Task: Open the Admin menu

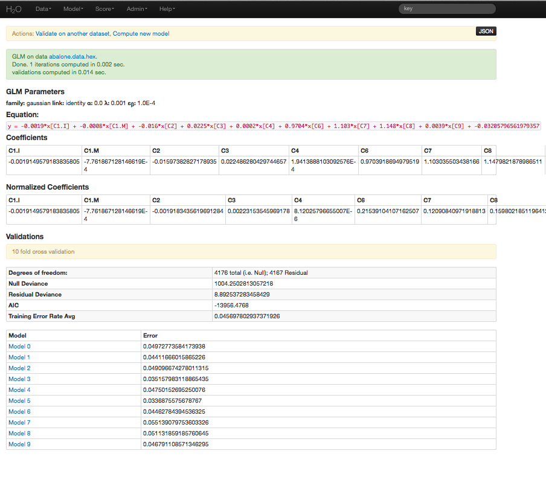Action: pos(136,8)
